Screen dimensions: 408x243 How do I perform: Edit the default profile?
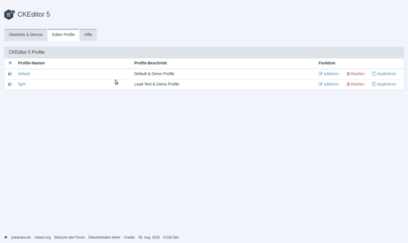pos(329,74)
